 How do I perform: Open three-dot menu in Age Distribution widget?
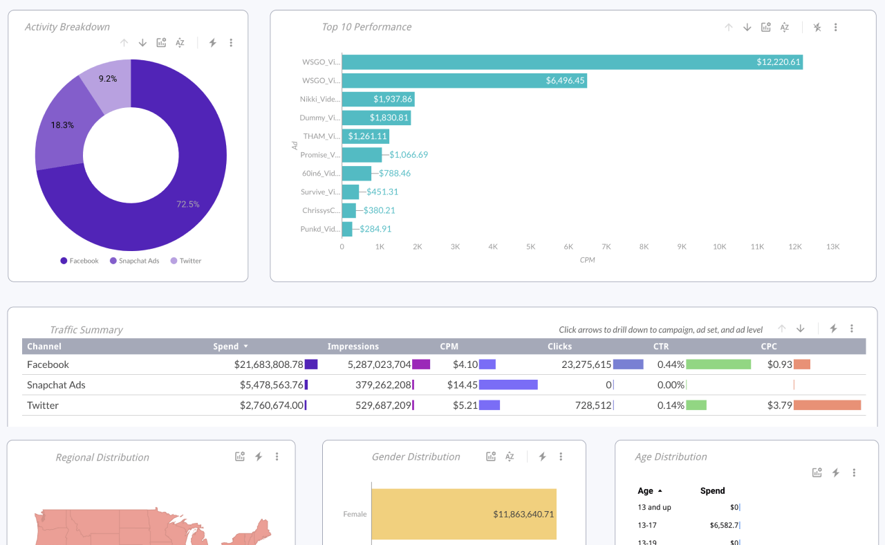click(854, 472)
